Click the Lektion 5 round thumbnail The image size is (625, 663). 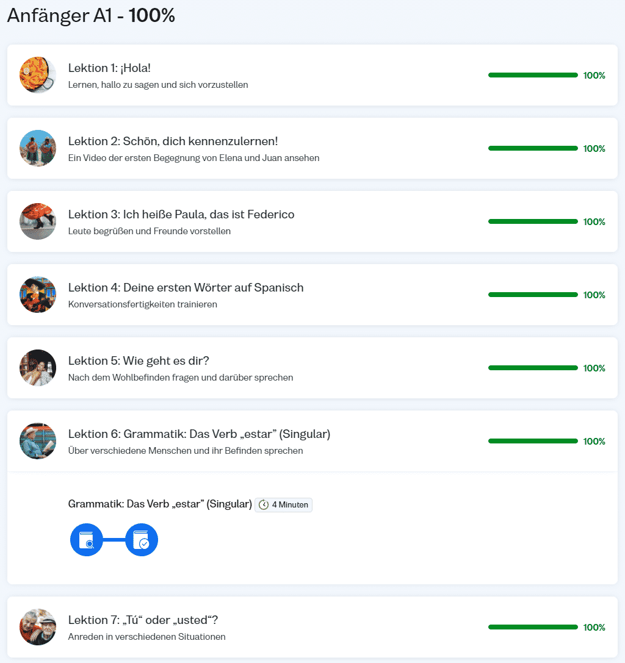pos(38,368)
